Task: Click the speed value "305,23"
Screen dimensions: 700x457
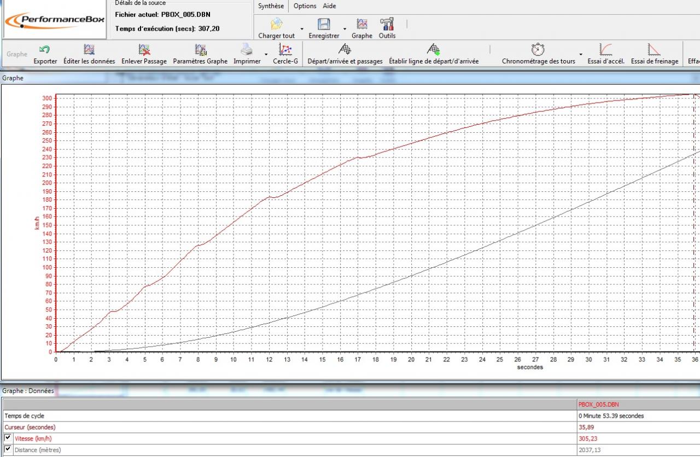Action: tap(587, 438)
